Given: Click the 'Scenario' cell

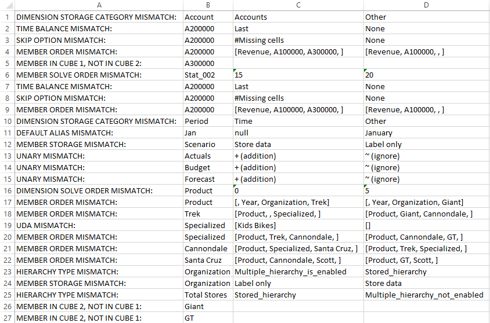Looking at the screenshot, I should pos(208,145).
